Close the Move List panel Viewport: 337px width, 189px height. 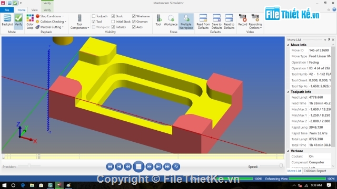[333, 40]
